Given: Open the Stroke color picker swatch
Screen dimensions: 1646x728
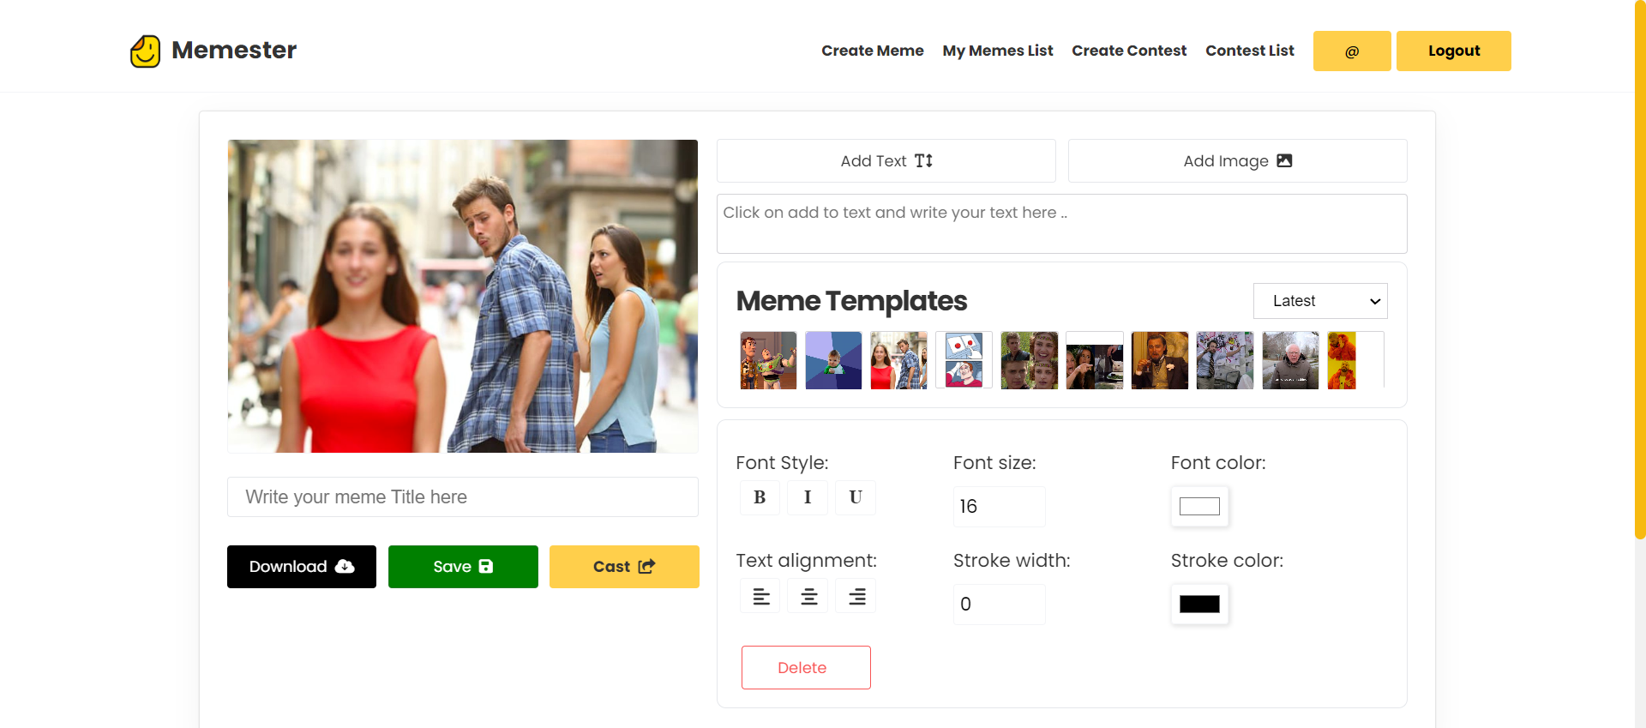Looking at the screenshot, I should 1199,605.
